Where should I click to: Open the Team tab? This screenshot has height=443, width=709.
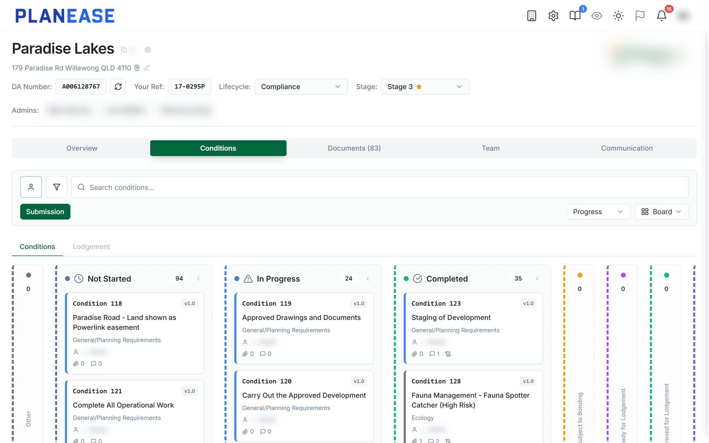click(491, 148)
